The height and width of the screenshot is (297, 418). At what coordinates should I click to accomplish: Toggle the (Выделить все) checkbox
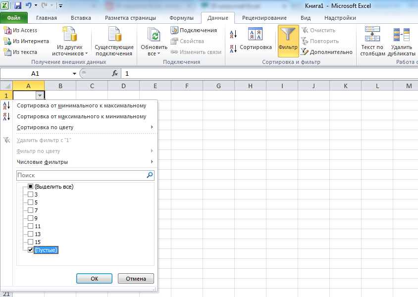(x=30, y=187)
